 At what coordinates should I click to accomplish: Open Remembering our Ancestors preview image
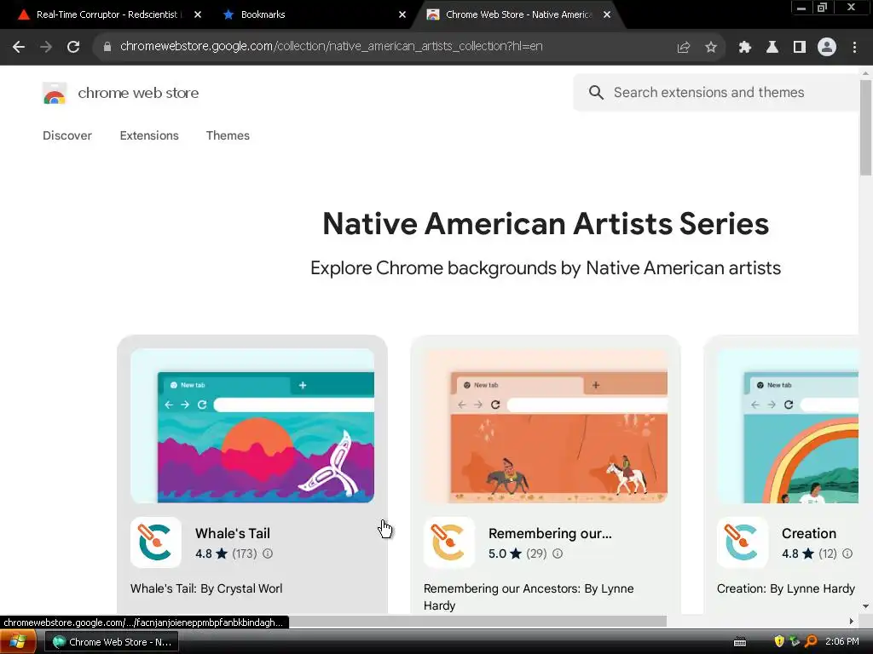(546, 426)
